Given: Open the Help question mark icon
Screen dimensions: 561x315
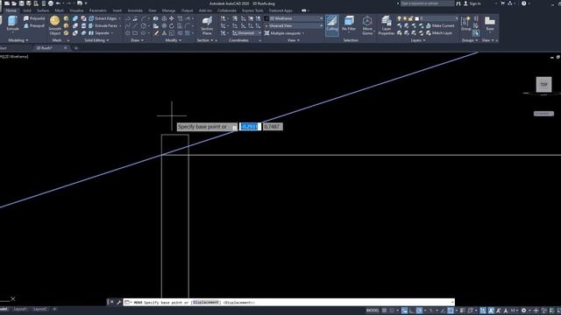Looking at the screenshot, I should [524, 3].
